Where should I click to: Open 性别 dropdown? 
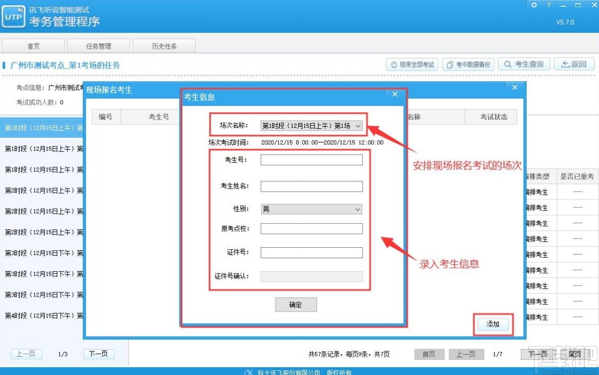point(311,209)
